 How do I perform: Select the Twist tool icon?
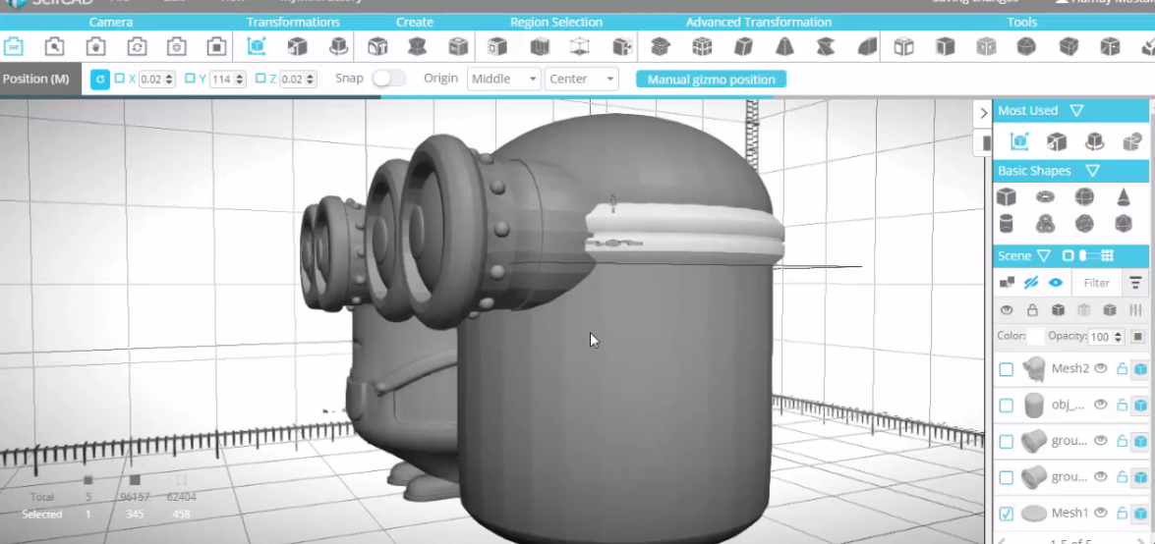coord(826,47)
